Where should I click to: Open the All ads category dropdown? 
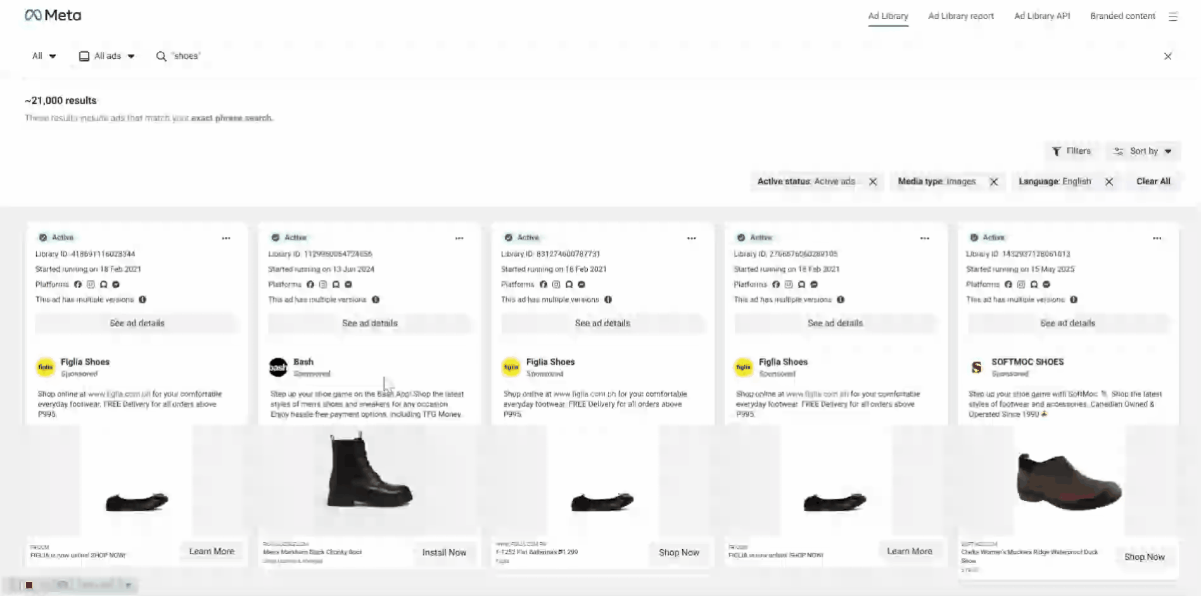point(106,56)
